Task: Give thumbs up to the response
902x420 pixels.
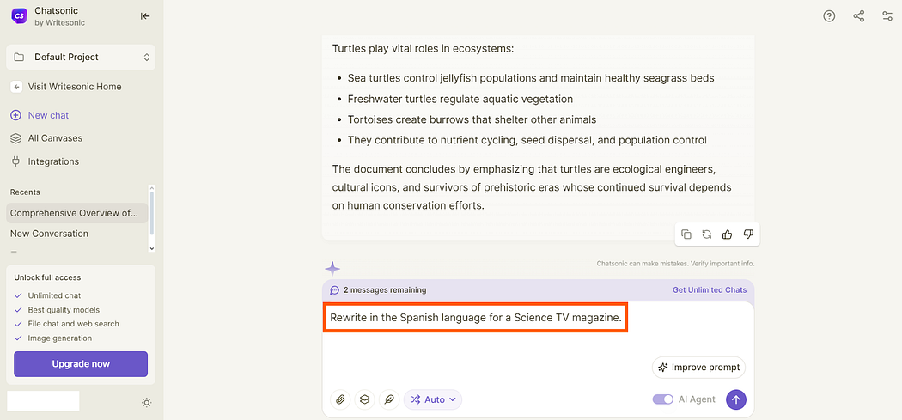Action: pyautogui.click(x=728, y=234)
